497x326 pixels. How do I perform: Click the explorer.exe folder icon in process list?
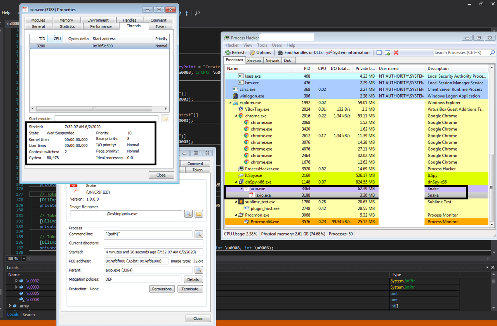[235, 103]
